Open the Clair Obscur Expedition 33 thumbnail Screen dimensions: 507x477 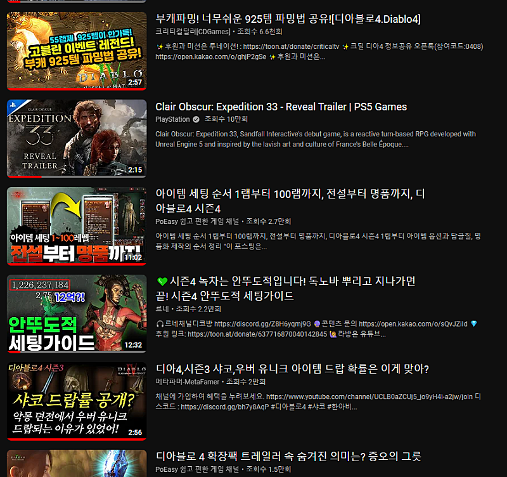click(x=77, y=138)
